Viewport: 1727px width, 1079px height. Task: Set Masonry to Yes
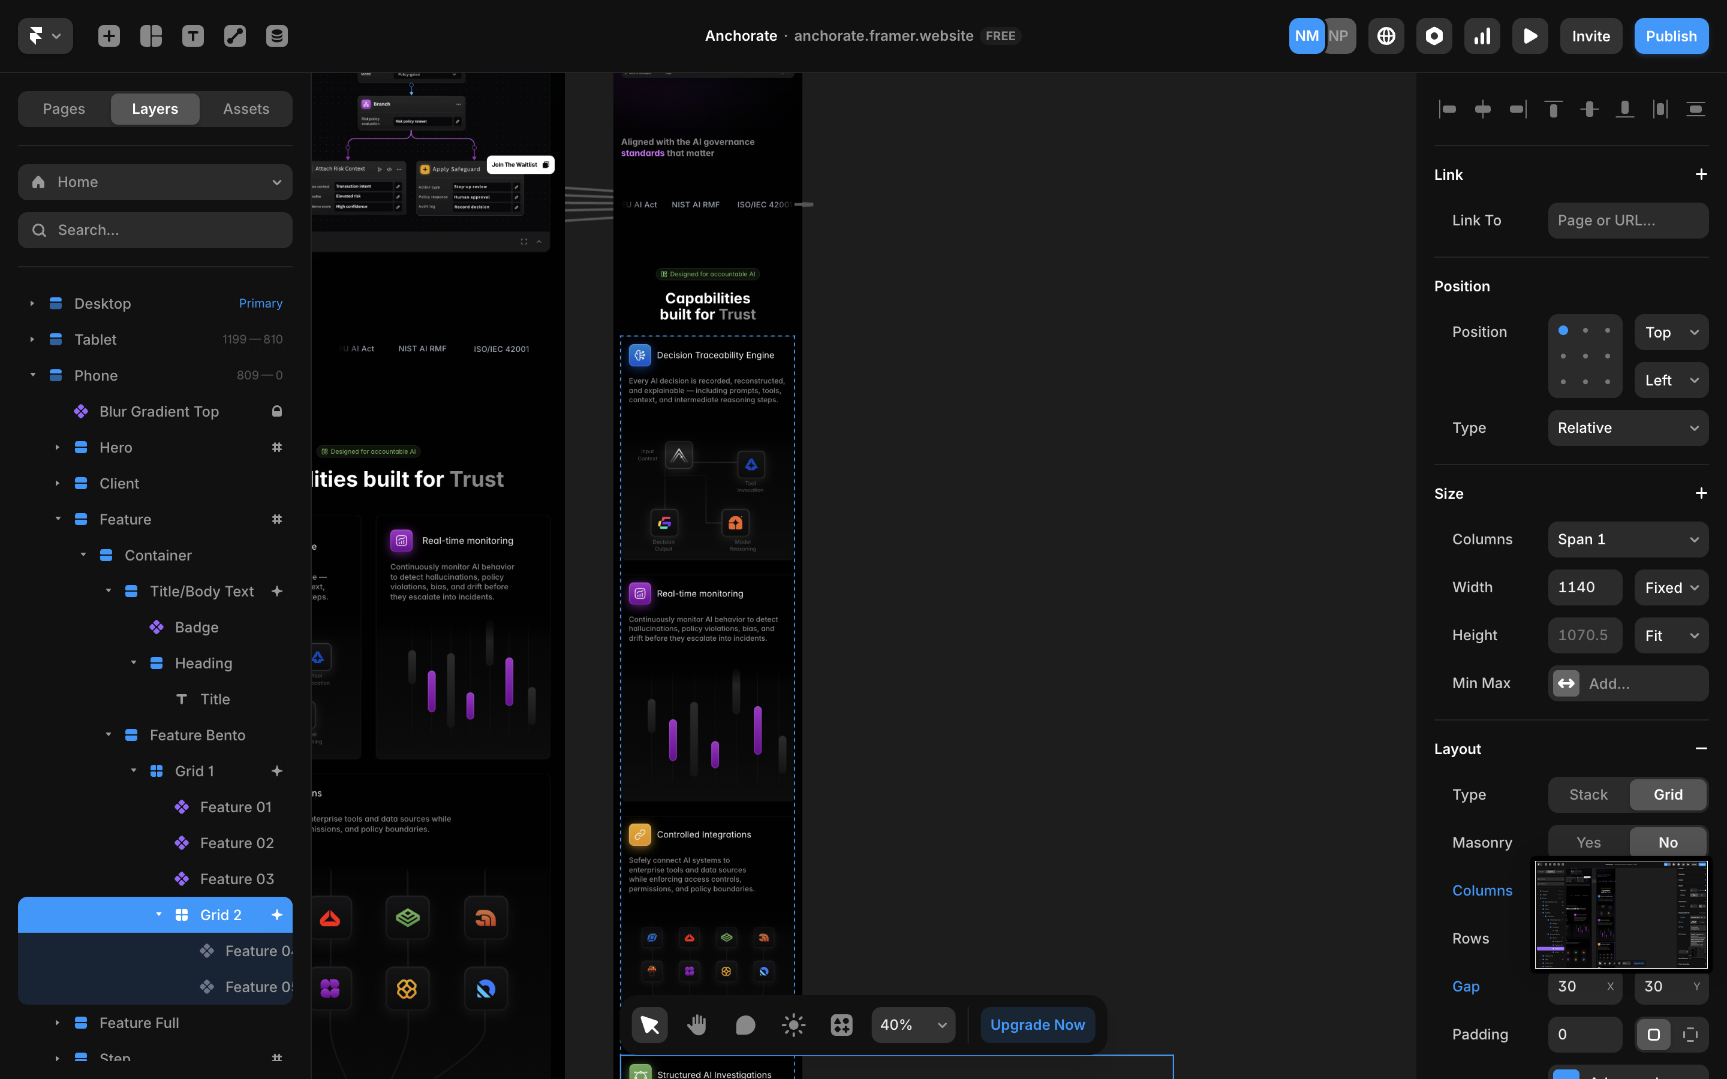pyautogui.click(x=1587, y=842)
